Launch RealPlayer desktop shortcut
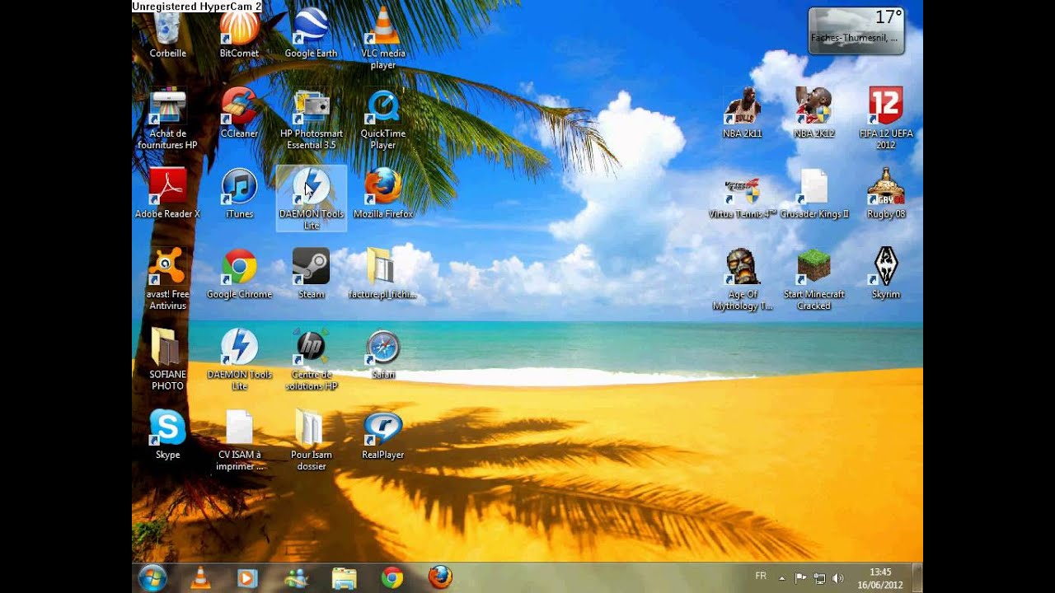Screen dimensions: 1055x593 click(x=383, y=434)
